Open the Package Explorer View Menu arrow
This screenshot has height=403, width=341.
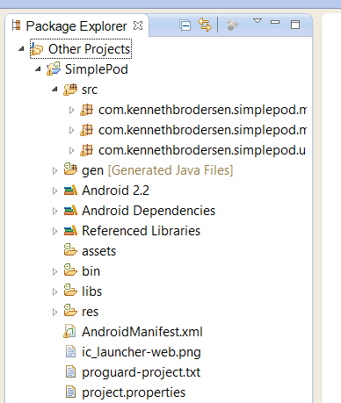(258, 21)
